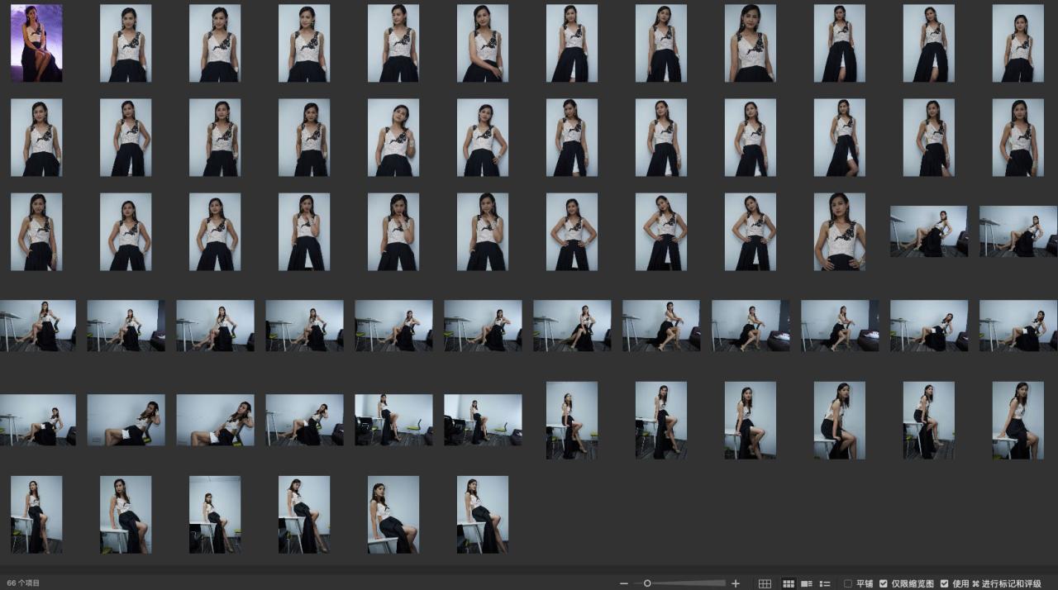This screenshot has height=590, width=1058.
Task: Lock the thumbnail grid view icon
Action: [765, 583]
